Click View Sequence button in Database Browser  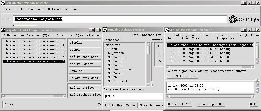coord(151,105)
